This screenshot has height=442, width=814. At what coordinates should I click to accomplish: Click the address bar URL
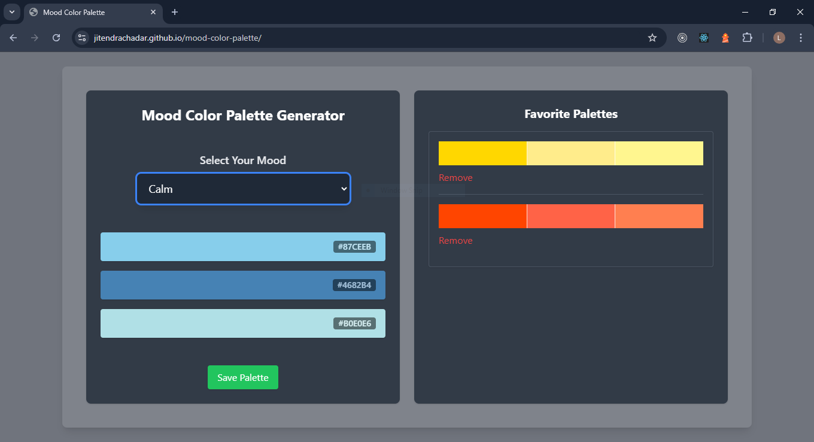tap(178, 38)
